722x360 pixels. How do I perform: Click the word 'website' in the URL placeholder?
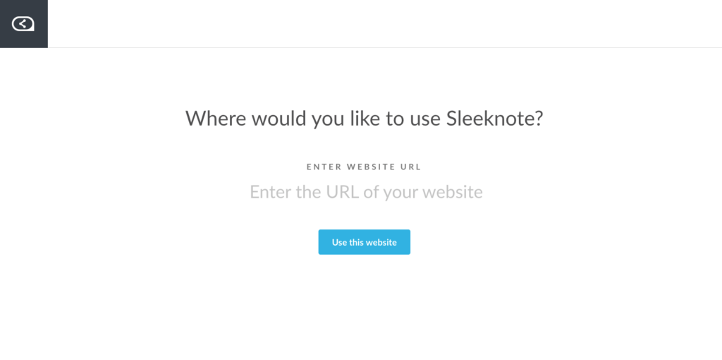click(x=453, y=192)
